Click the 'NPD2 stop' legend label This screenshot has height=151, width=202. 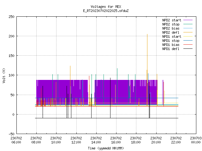[x=171, y=24]
